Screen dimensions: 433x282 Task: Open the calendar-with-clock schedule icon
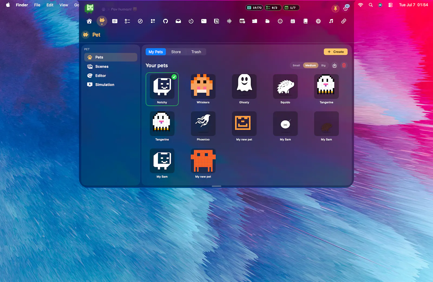click(242, 21)
